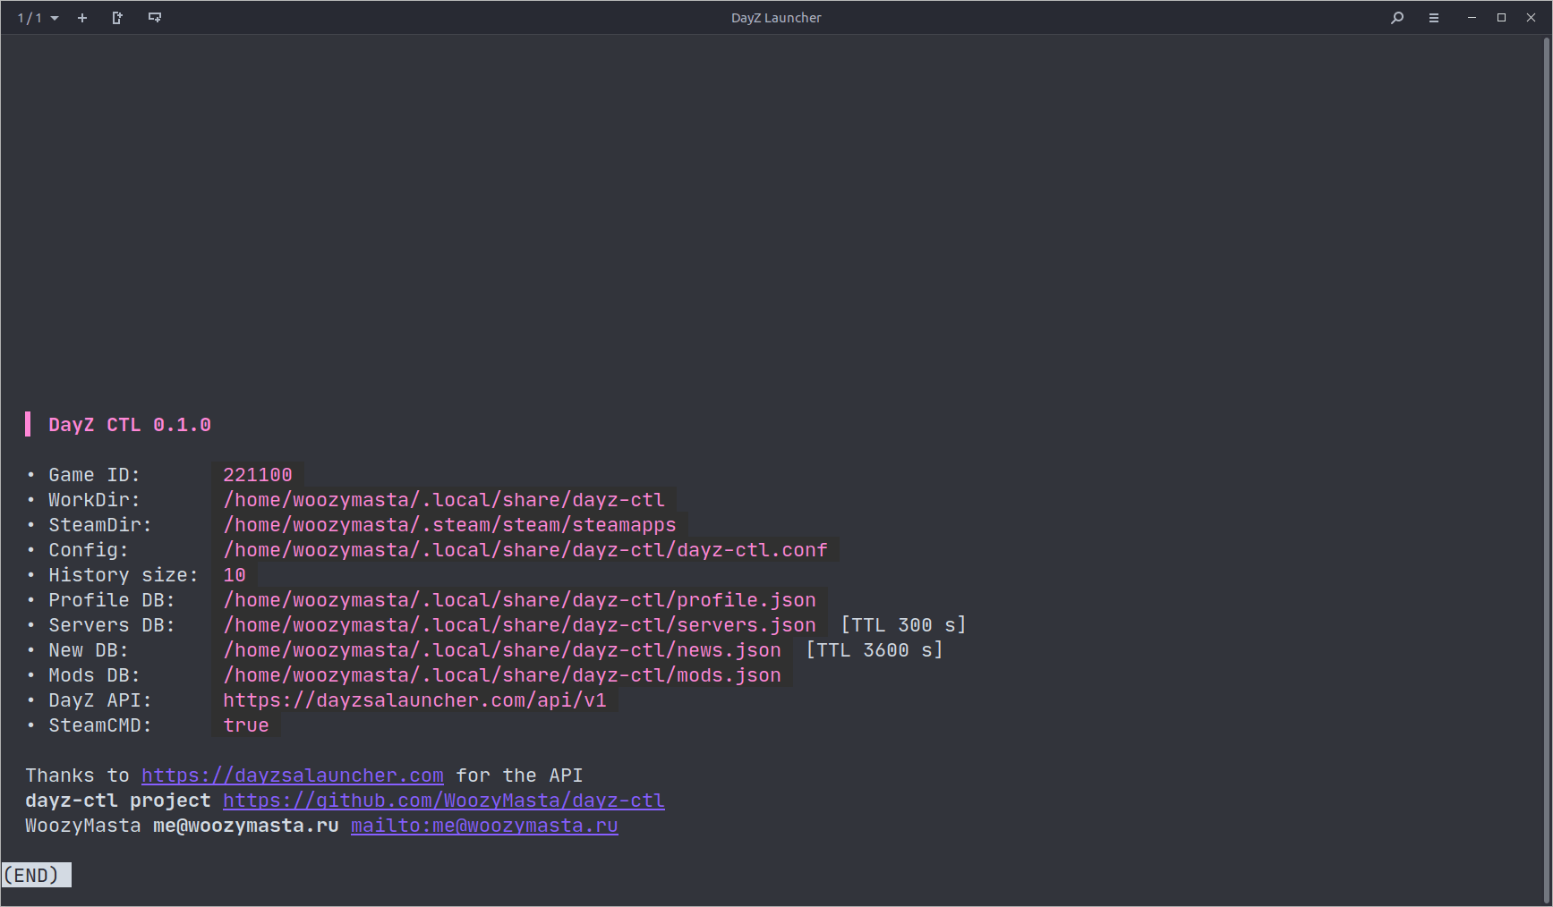The width and height of the screenshot is (1553, 907).
Task: Click the Mods DB path ending in mods.json
Action: (x=502, y=675)
